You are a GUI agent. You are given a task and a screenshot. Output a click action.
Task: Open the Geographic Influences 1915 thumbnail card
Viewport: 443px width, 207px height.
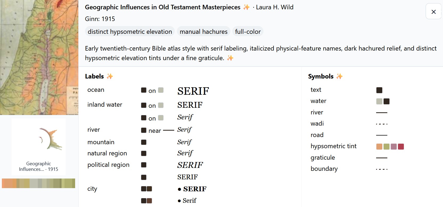point(39,147)
